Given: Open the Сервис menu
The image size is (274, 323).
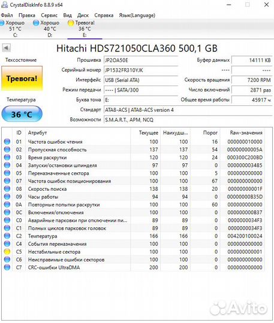Looking at the screenshot, I should pos(49,15).
